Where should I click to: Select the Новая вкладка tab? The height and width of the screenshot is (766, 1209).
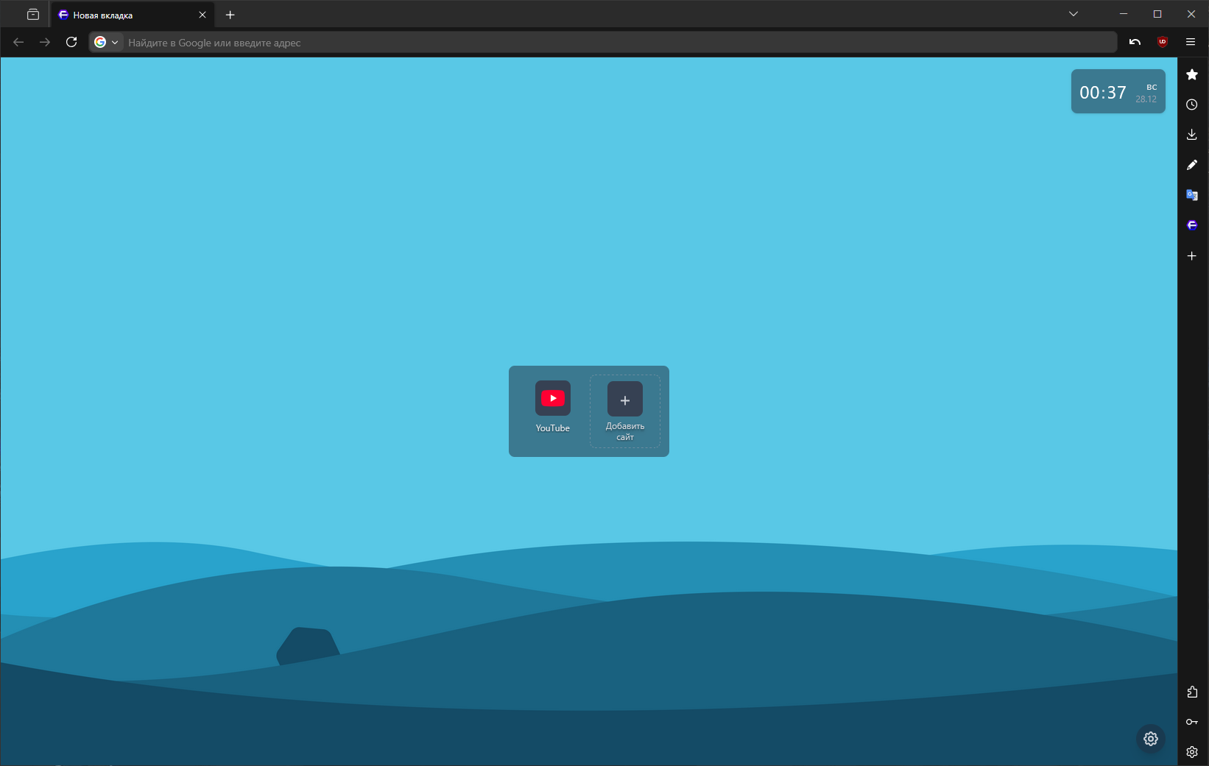point(125,15)
